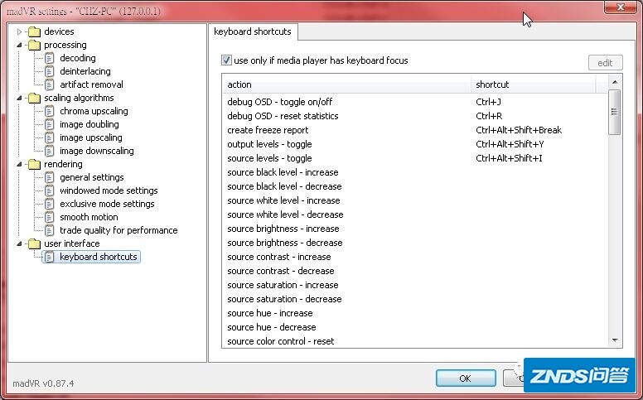
Task: Select image downscaling in the tree
Action: coord(97,151)
